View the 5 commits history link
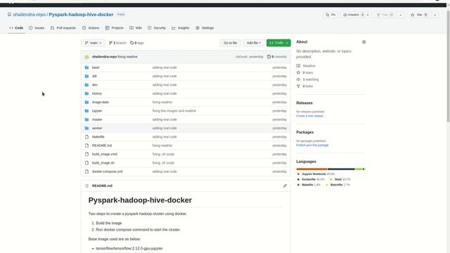The image size is (450, 253). point(277,57)
